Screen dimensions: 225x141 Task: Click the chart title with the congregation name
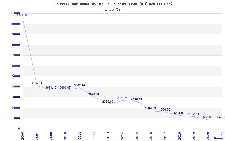(x=112, y=4)
